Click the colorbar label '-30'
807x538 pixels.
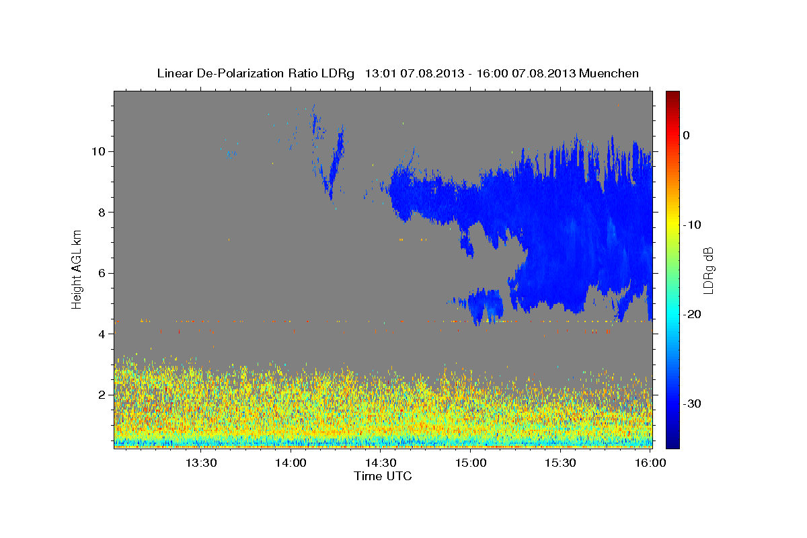point(691,403)
